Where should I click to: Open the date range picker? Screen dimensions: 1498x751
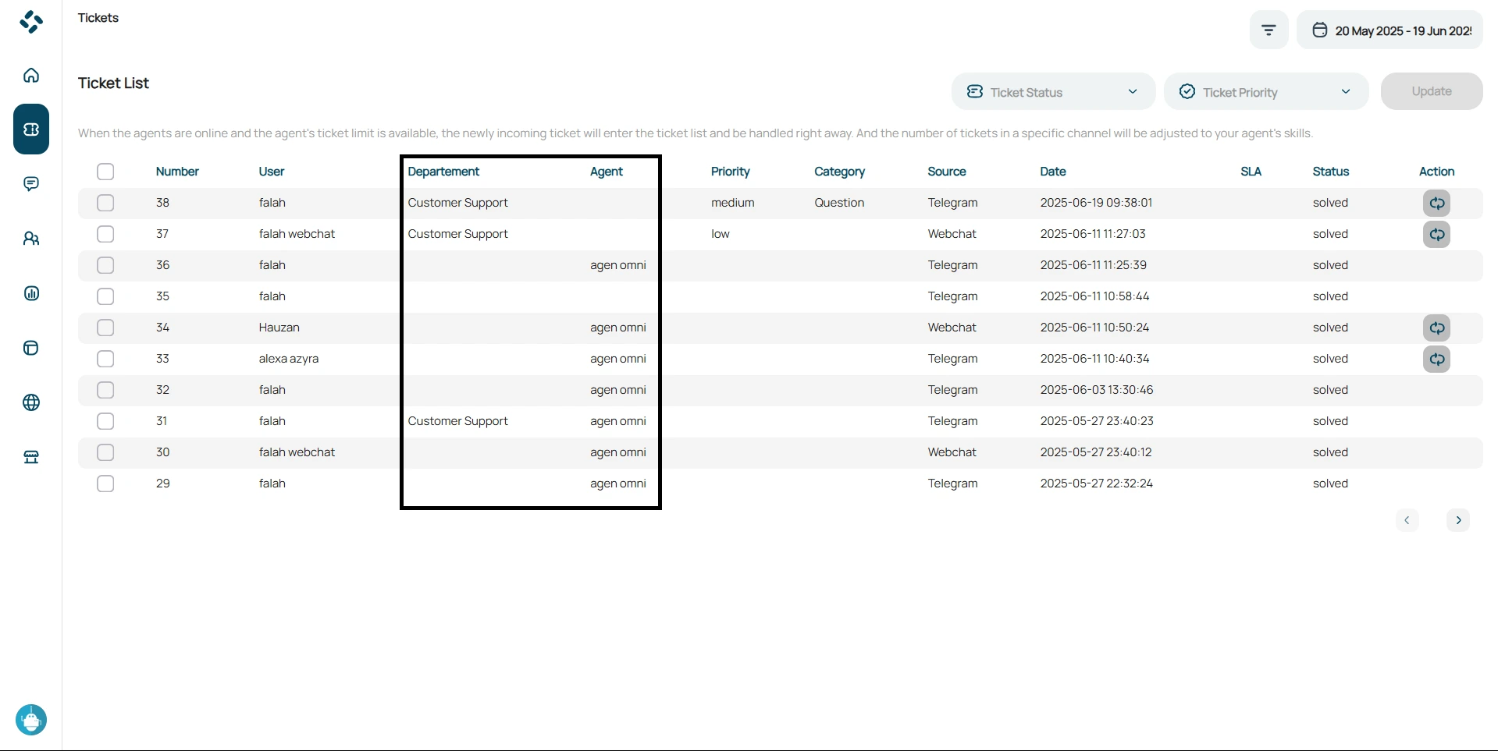click(1389, 30)
